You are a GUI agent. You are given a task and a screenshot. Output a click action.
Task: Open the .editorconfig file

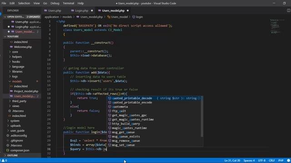pyautogui.click(x=19, y=136)
